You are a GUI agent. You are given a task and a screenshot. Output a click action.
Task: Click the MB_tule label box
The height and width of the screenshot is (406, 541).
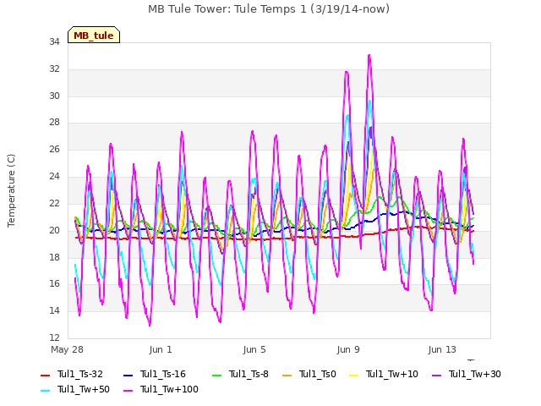point(94,35)
